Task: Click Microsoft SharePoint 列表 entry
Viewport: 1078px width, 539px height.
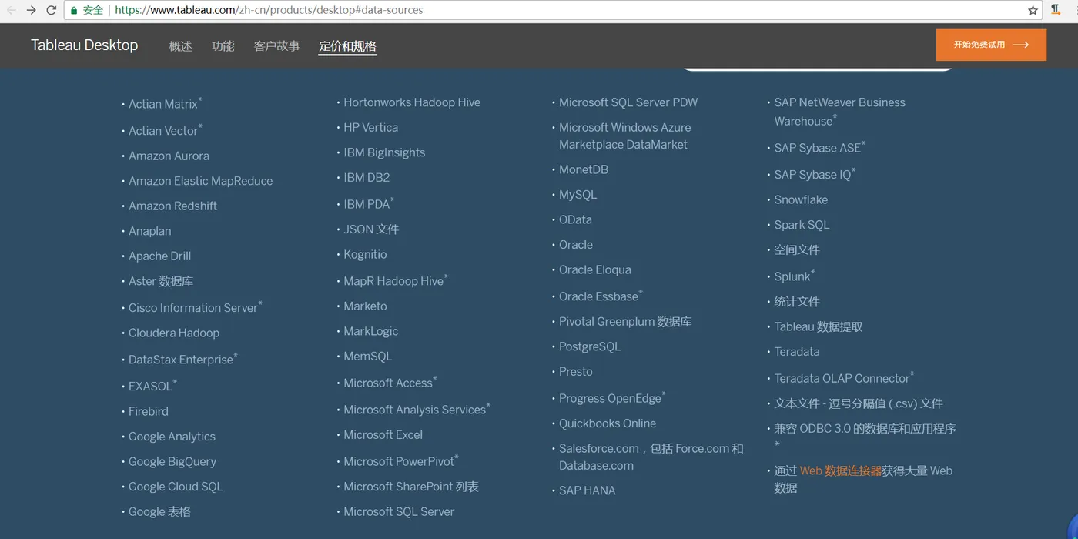Action: pos(411,487)
